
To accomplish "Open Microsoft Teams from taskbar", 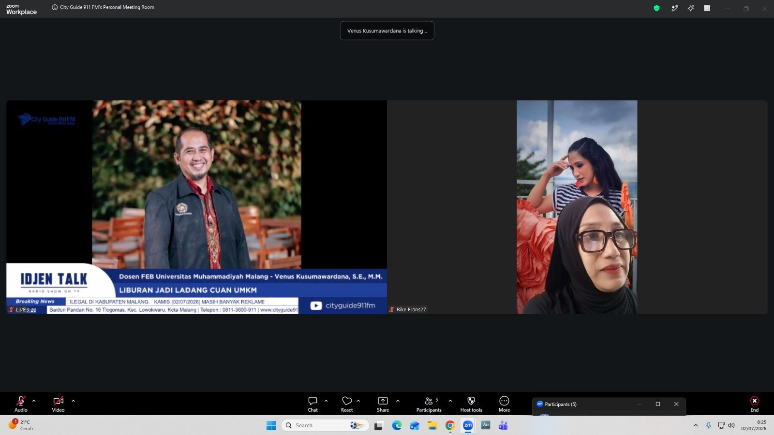I will click(503, 425).
